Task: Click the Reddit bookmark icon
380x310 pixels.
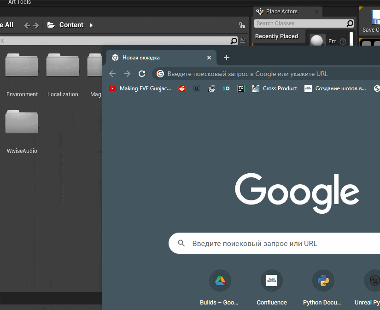Action: click(x=182, y=88)
